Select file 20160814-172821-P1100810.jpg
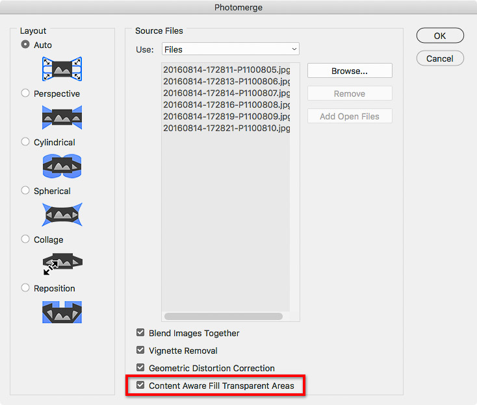 [226, 129]
